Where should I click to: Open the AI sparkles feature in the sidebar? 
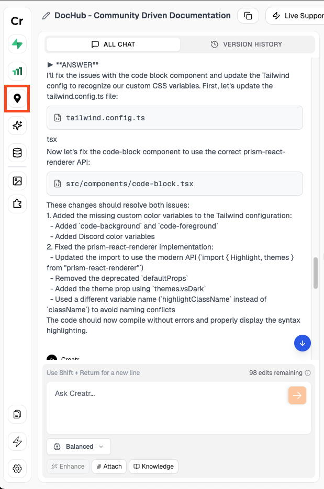click(17, 126)
